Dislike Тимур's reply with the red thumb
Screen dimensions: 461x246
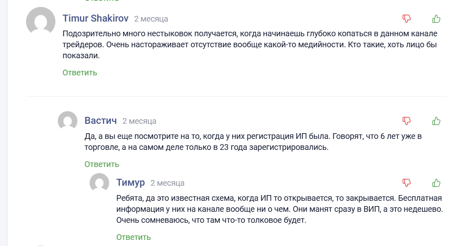[x=406, y=183]
